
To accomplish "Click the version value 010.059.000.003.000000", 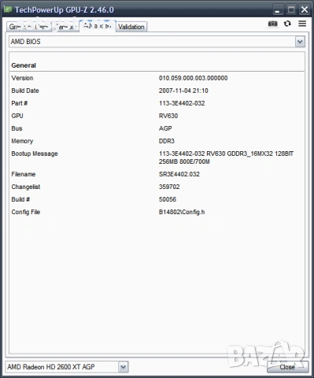I will [x=193, y=78].
